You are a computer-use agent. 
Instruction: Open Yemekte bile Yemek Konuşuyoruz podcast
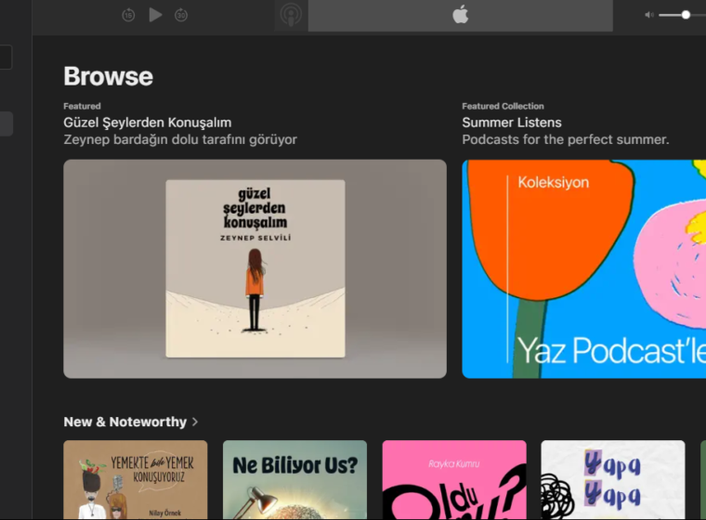[x=136, y=480]
